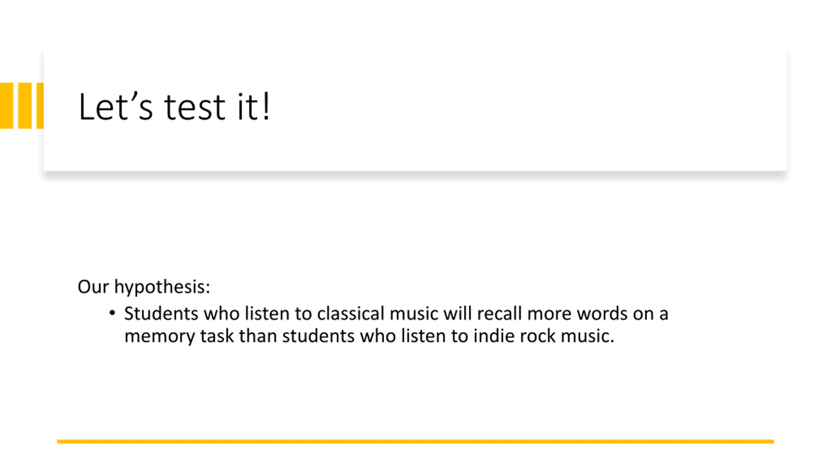Click the words "indie rock" in the hypothesis
Image resolution: width=831 pixels, height=467 pixels.
(514, 336)
